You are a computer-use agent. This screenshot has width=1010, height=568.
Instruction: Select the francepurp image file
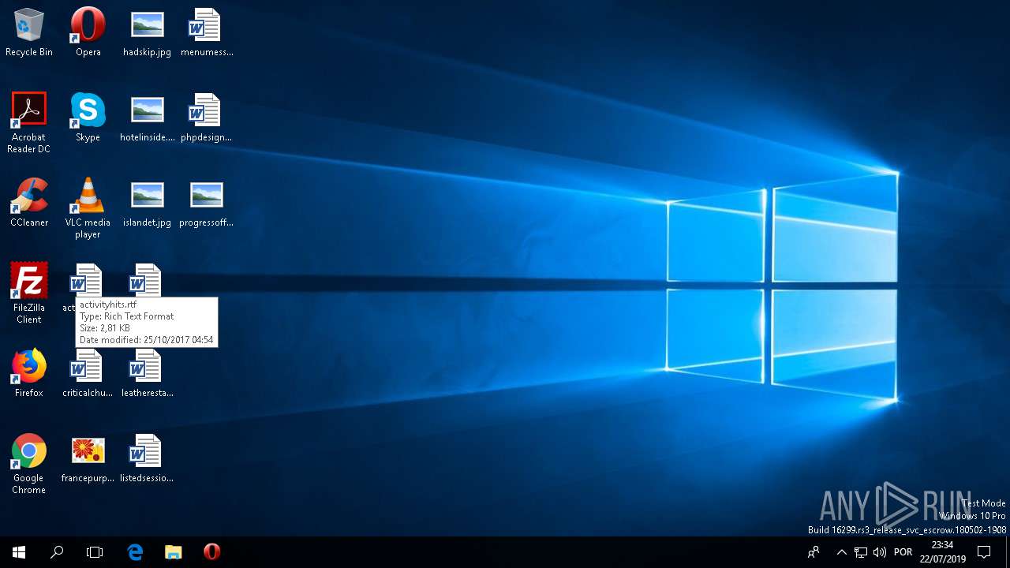coord(88,458)
